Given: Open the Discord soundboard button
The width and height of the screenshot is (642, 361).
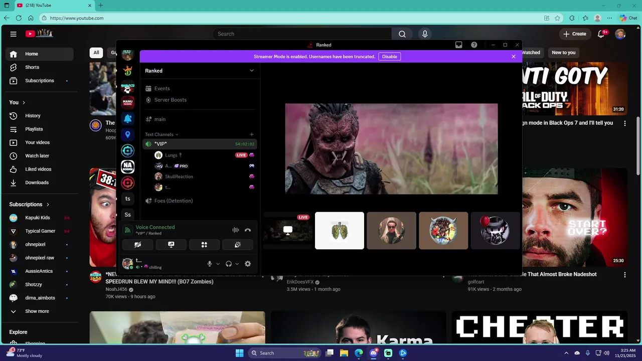Looking at the screenshot, I should tap(238, 245).
